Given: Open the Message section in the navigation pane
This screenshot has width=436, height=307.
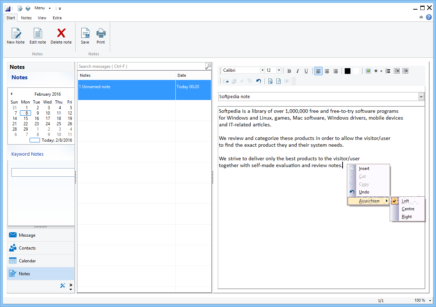Looking at the screenshot, I should (41, 235).
